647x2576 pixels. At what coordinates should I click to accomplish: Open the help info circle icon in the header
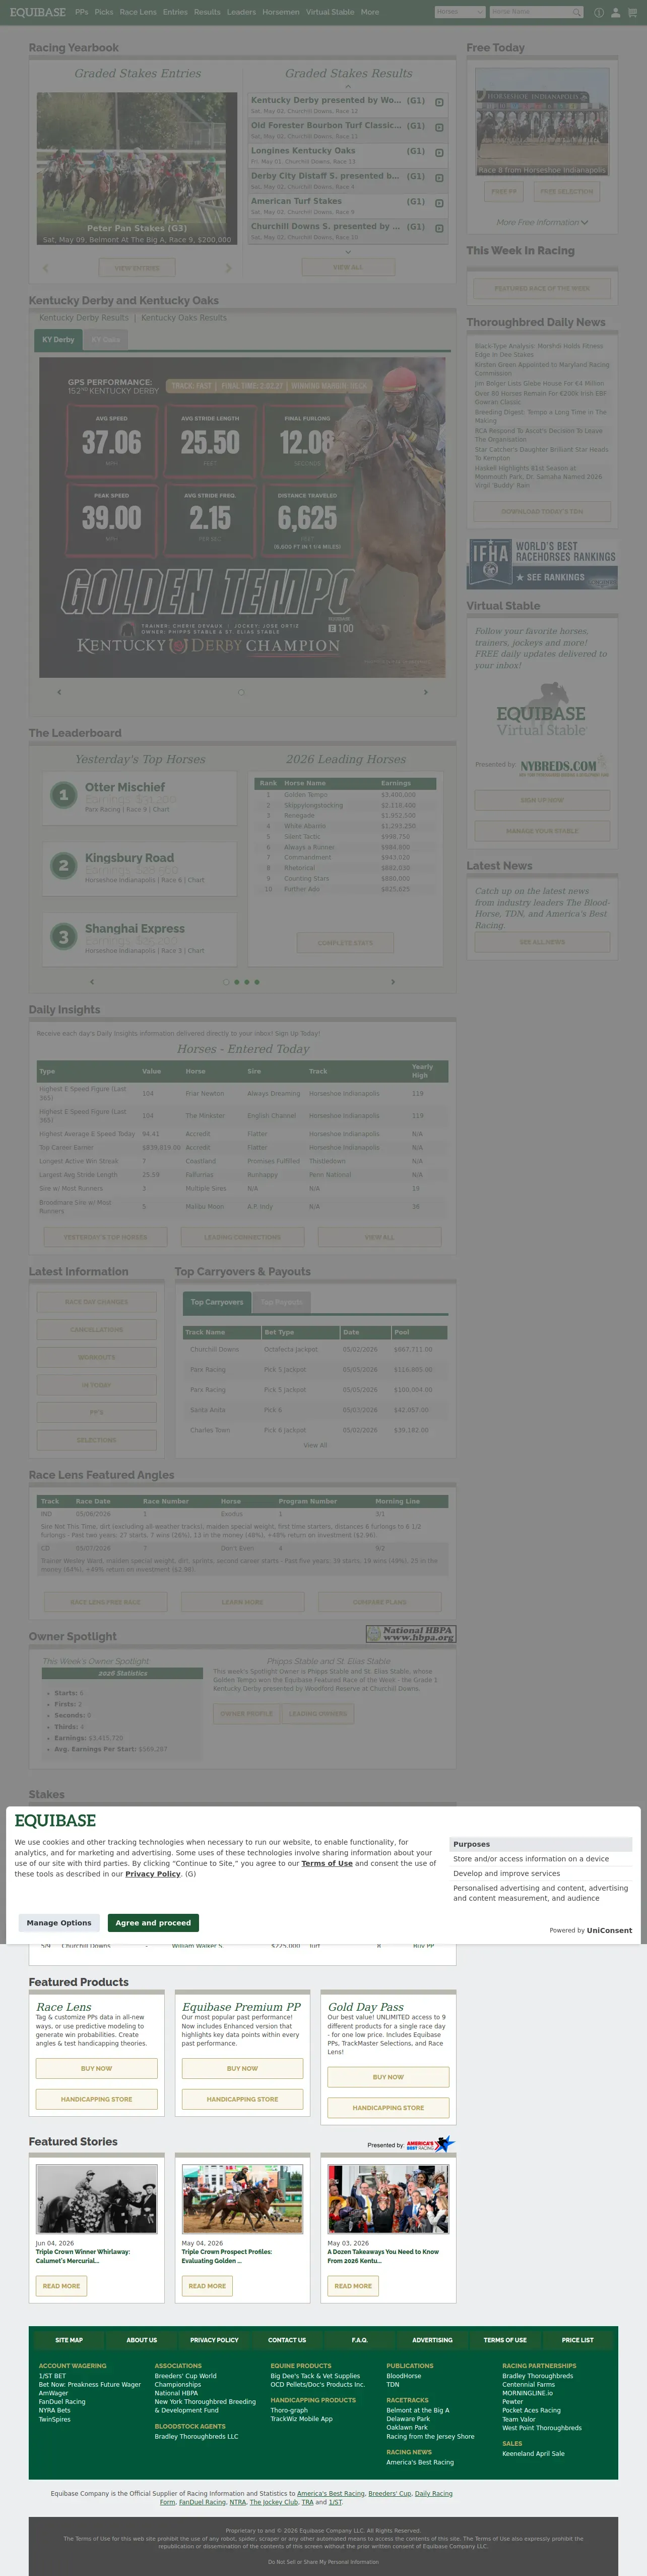click(x=599, y=13)
